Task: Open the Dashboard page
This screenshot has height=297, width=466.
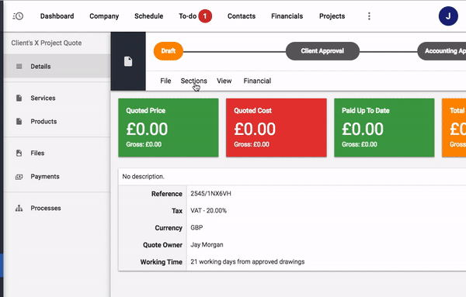Action: click(x=57, y=16)
